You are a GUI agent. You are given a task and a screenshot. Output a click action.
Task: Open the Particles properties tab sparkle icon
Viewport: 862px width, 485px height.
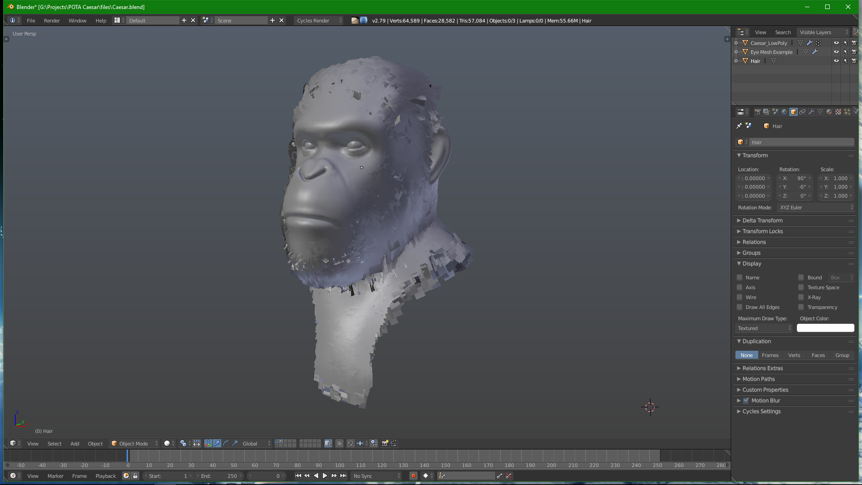point(847,112)
